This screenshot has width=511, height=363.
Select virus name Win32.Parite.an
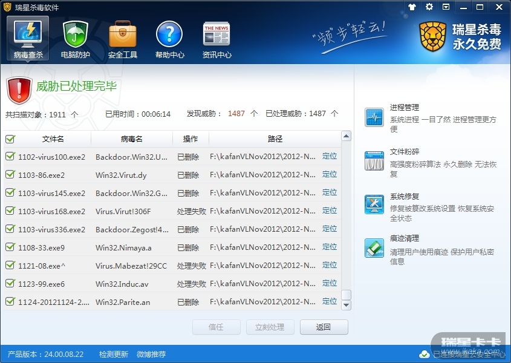pos(123,302)
